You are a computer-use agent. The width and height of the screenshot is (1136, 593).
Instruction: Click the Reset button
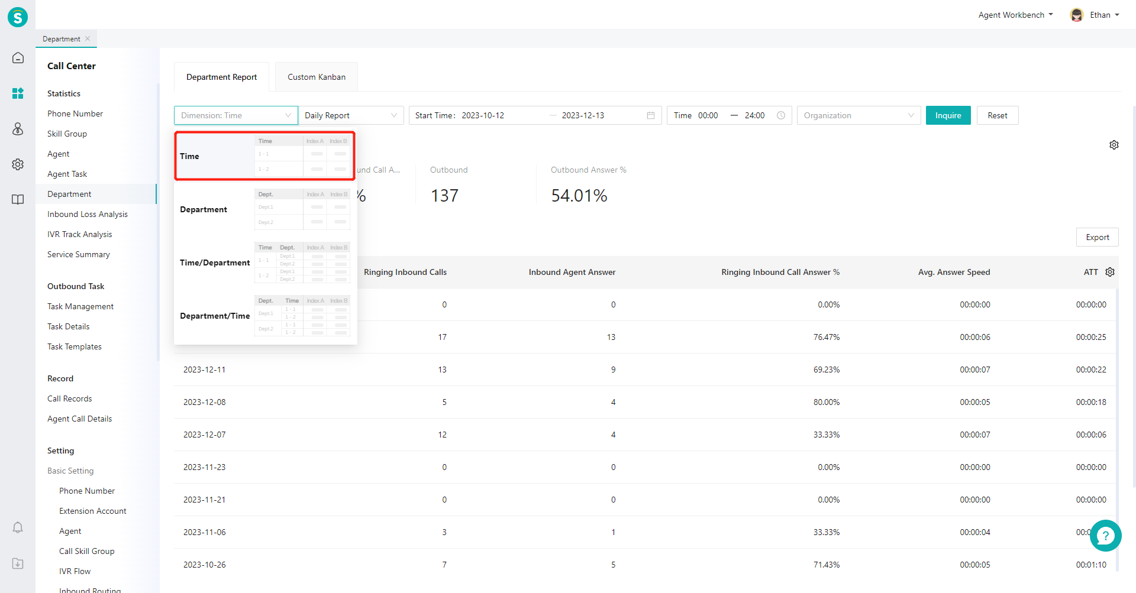tap(998, 115)
